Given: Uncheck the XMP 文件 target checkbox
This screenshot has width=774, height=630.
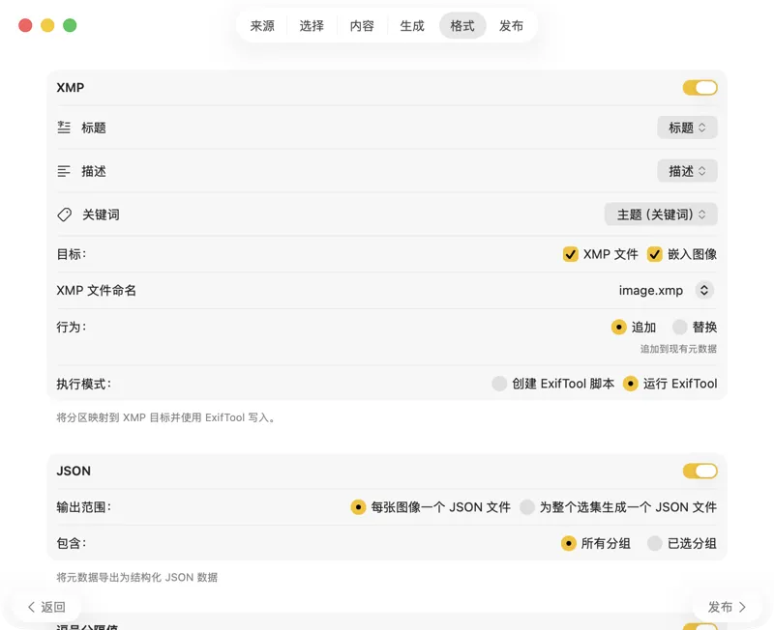Looking at the screenshot, I should click(x=571, y=254).
